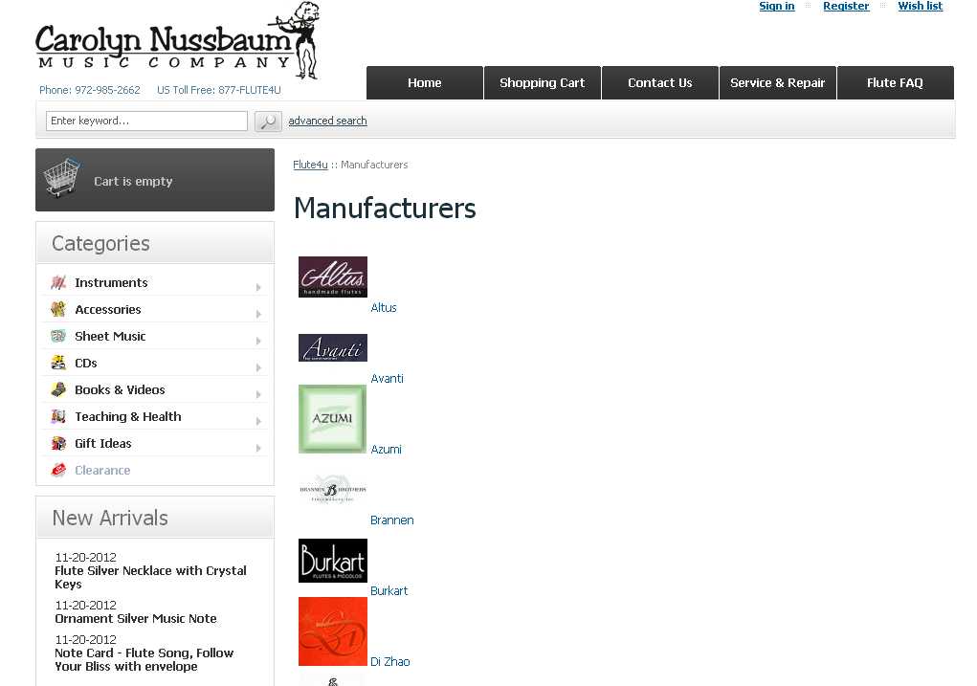The image size is (977, 686).
Task: Expand the Instruments submenu arrow
Action: (x=258, y=287)
